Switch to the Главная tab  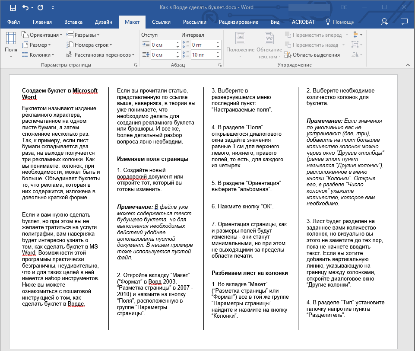(42, 22)
